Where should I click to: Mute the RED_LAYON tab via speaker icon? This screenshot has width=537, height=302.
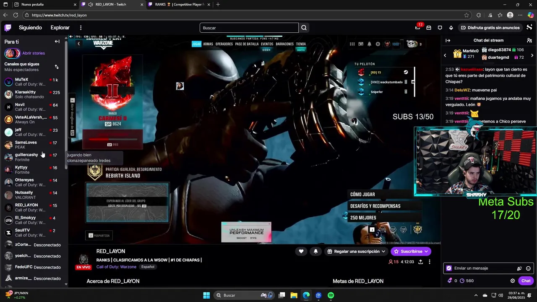click(91, 5)
